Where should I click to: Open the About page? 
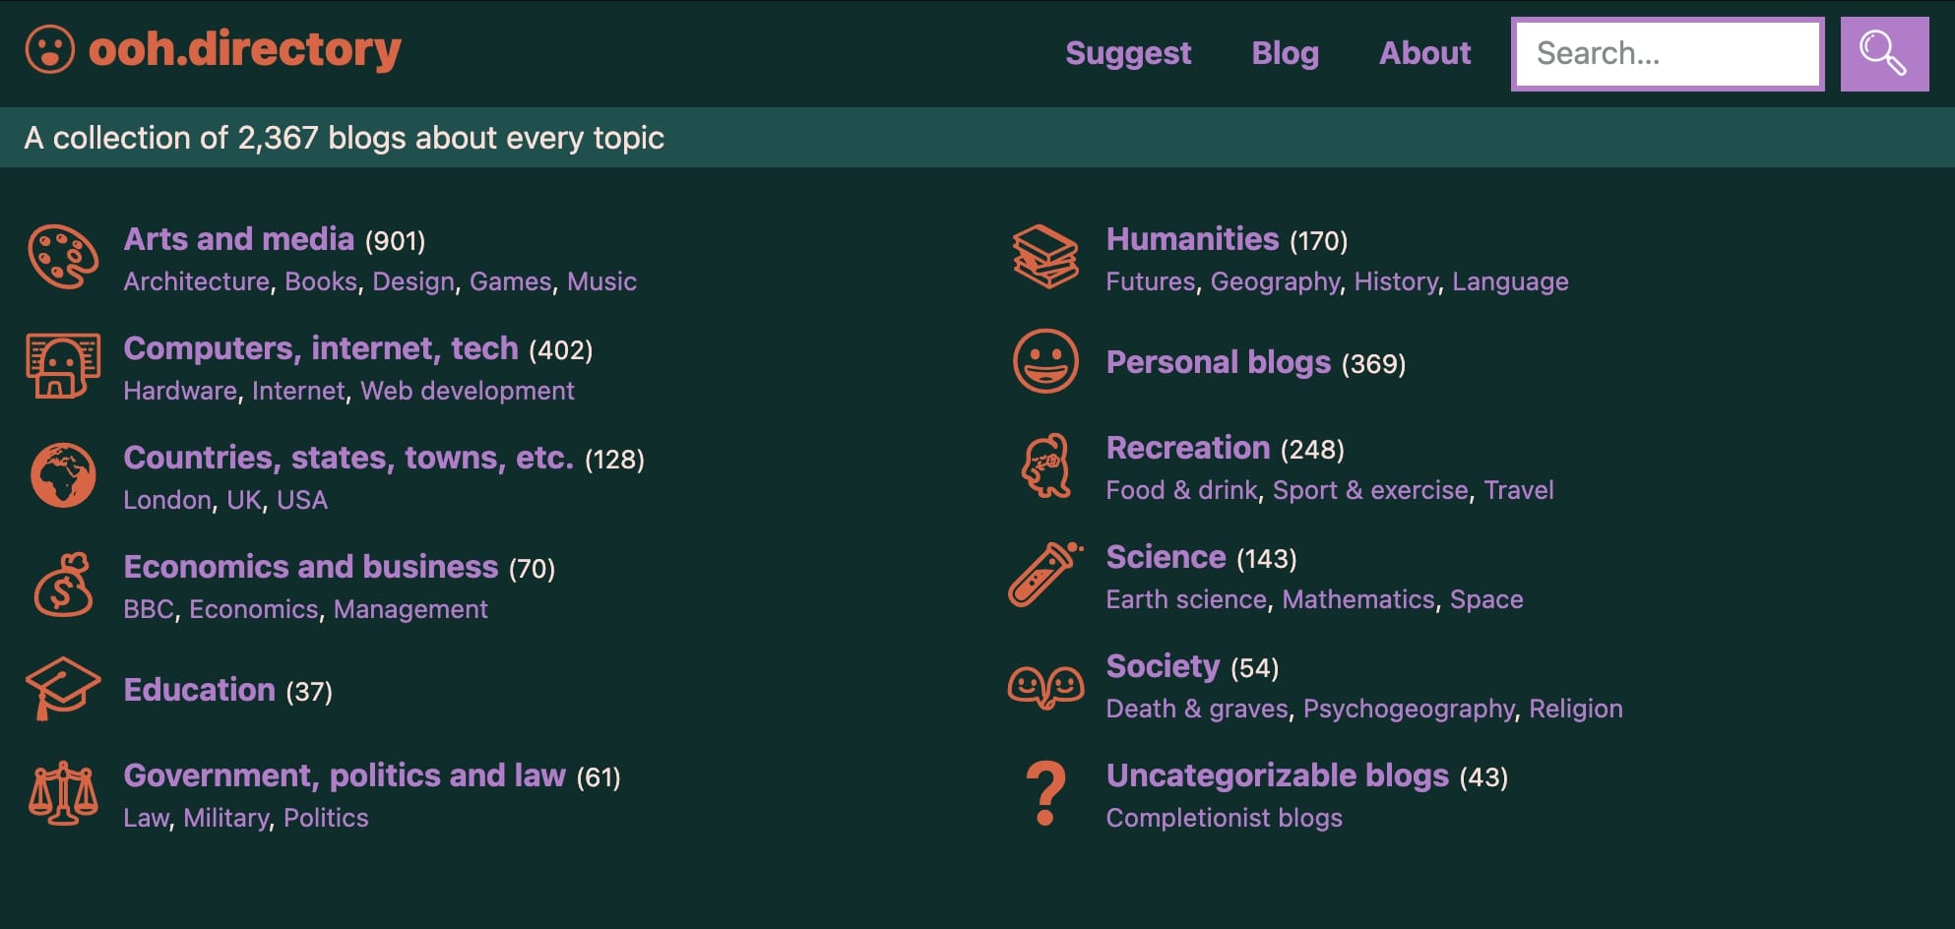[x=1424, y=54]
